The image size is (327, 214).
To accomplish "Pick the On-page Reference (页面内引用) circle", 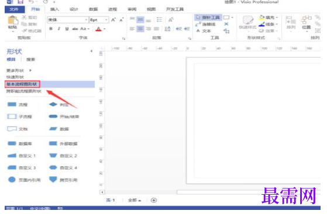I will (x=24, y=180).
